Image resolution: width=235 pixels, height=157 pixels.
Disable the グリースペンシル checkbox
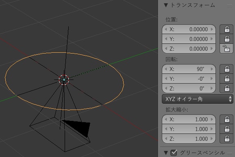[174, 153]
